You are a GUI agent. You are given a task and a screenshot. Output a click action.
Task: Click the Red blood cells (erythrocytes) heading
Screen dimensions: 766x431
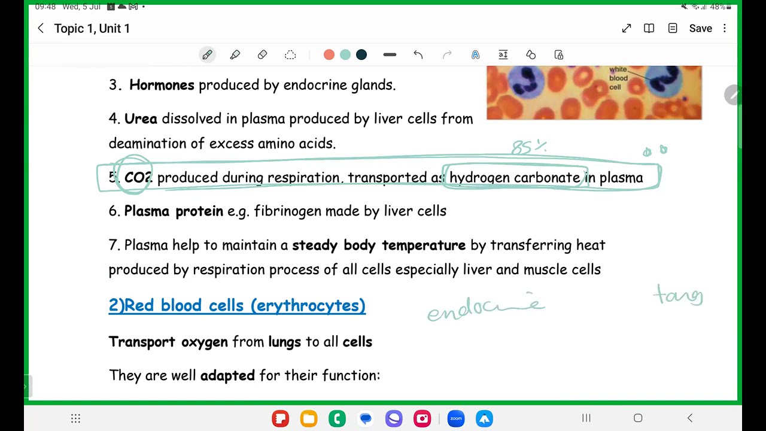tap(237, 305)
